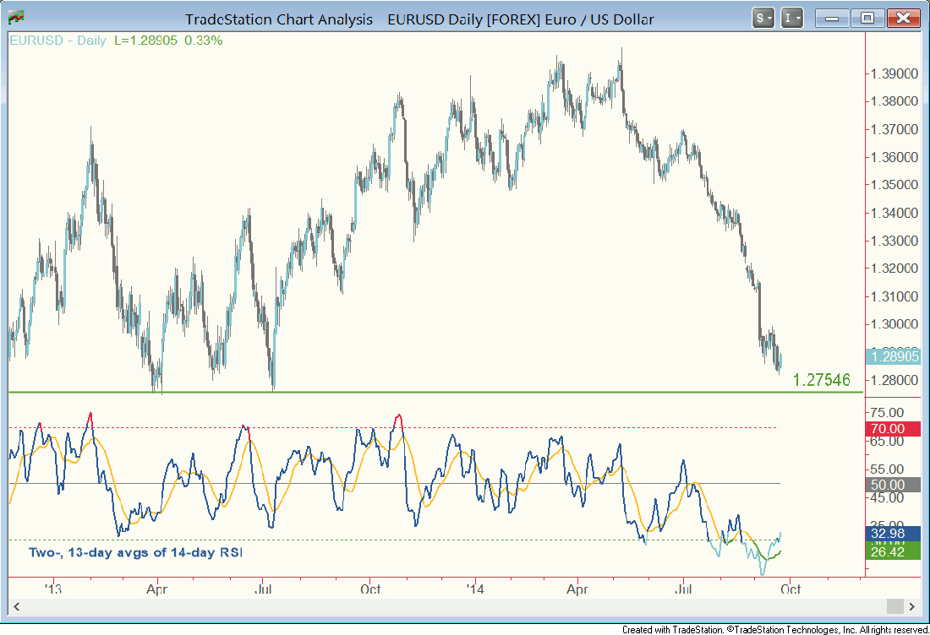Maximize the Chart Analysis window
The image size is (930, 635).
866,18
